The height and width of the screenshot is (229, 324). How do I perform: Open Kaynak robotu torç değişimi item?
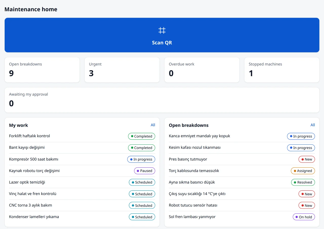tap(82, 171)
